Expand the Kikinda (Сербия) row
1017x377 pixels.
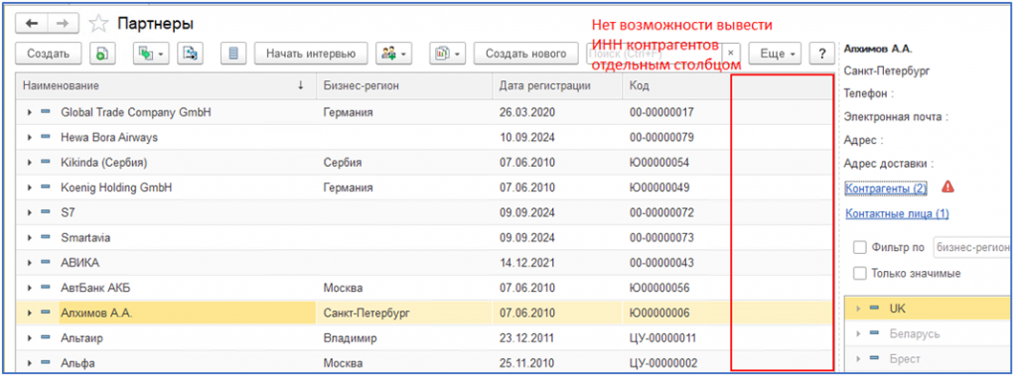pyautogui.click(x=29, y=163)
